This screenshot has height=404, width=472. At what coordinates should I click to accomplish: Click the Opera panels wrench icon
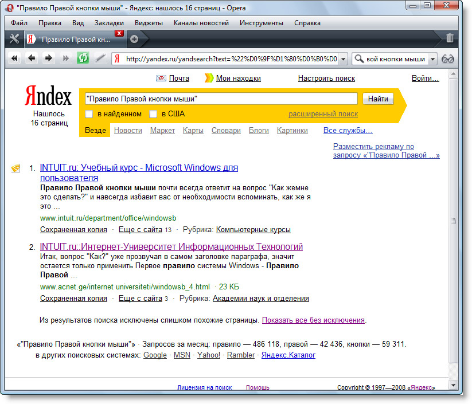14,39
